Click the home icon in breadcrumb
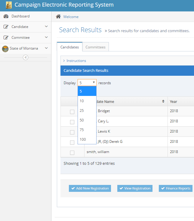The height and width of the screenshot is (221, 194). 58,17
